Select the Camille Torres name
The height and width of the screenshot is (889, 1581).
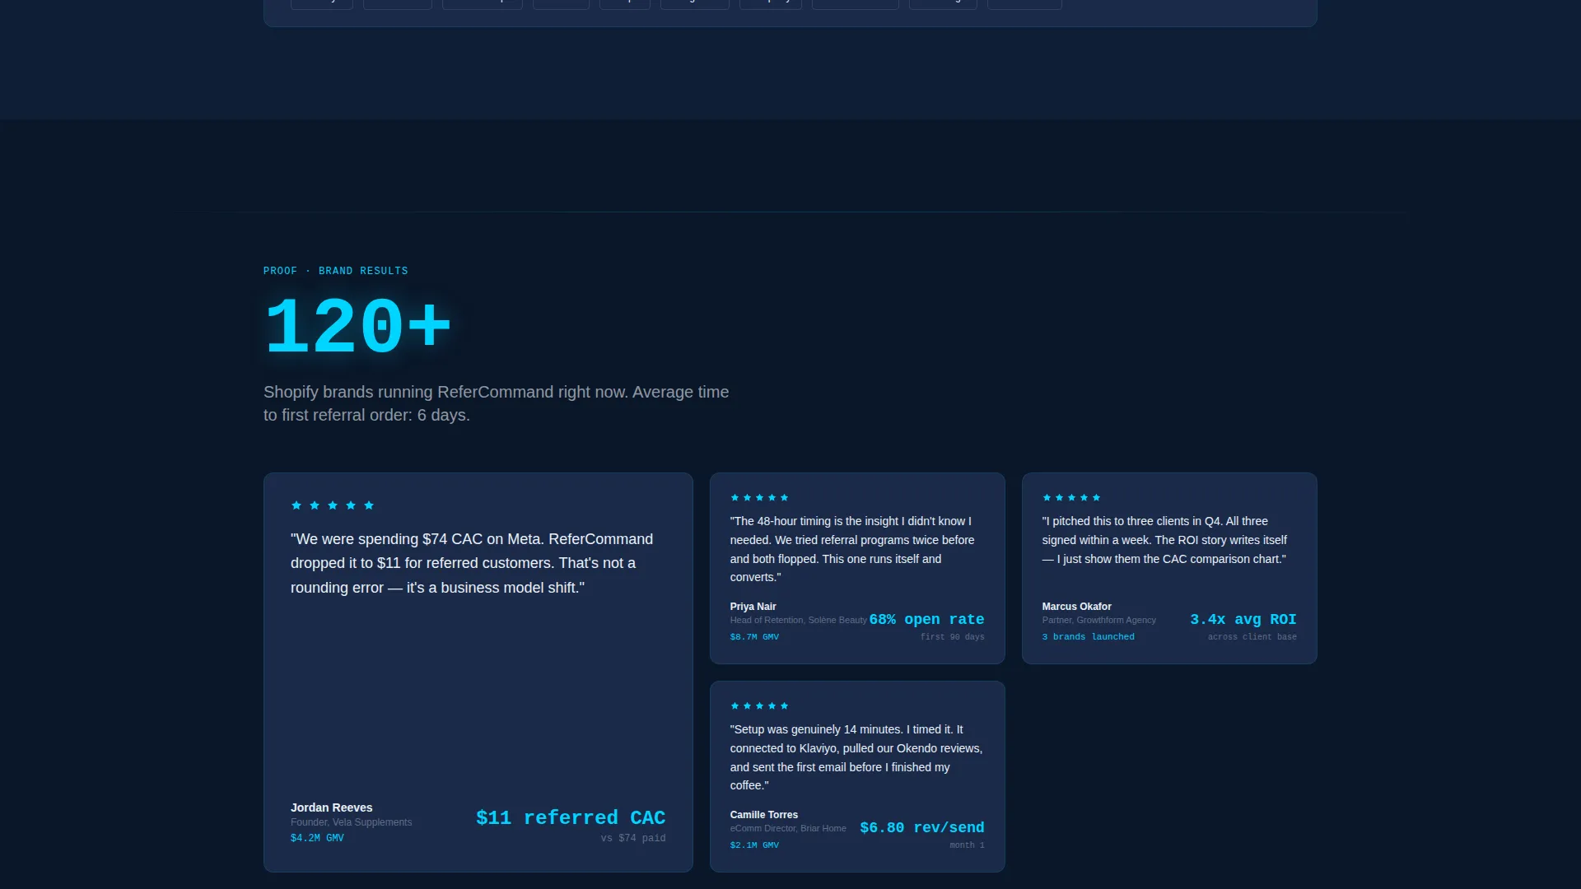763,815
